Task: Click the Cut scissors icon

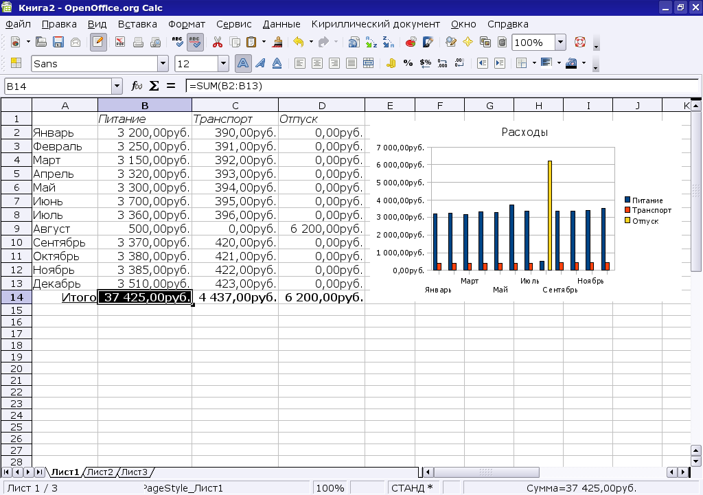Action: [x=218, y=43]
